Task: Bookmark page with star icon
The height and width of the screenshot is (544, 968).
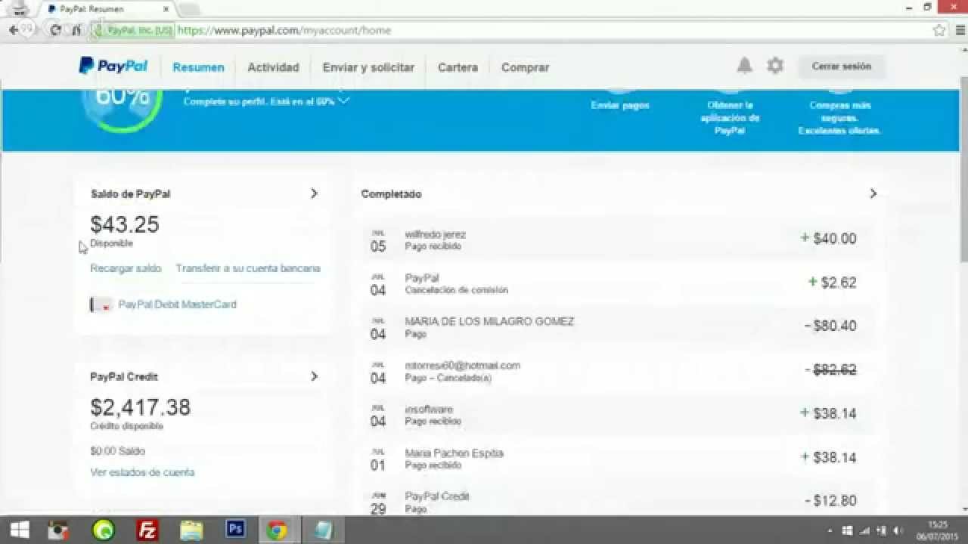Action: tap(939, 30)
